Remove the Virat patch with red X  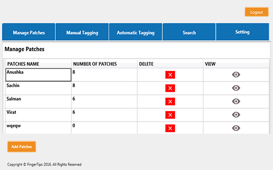point(170,115)
